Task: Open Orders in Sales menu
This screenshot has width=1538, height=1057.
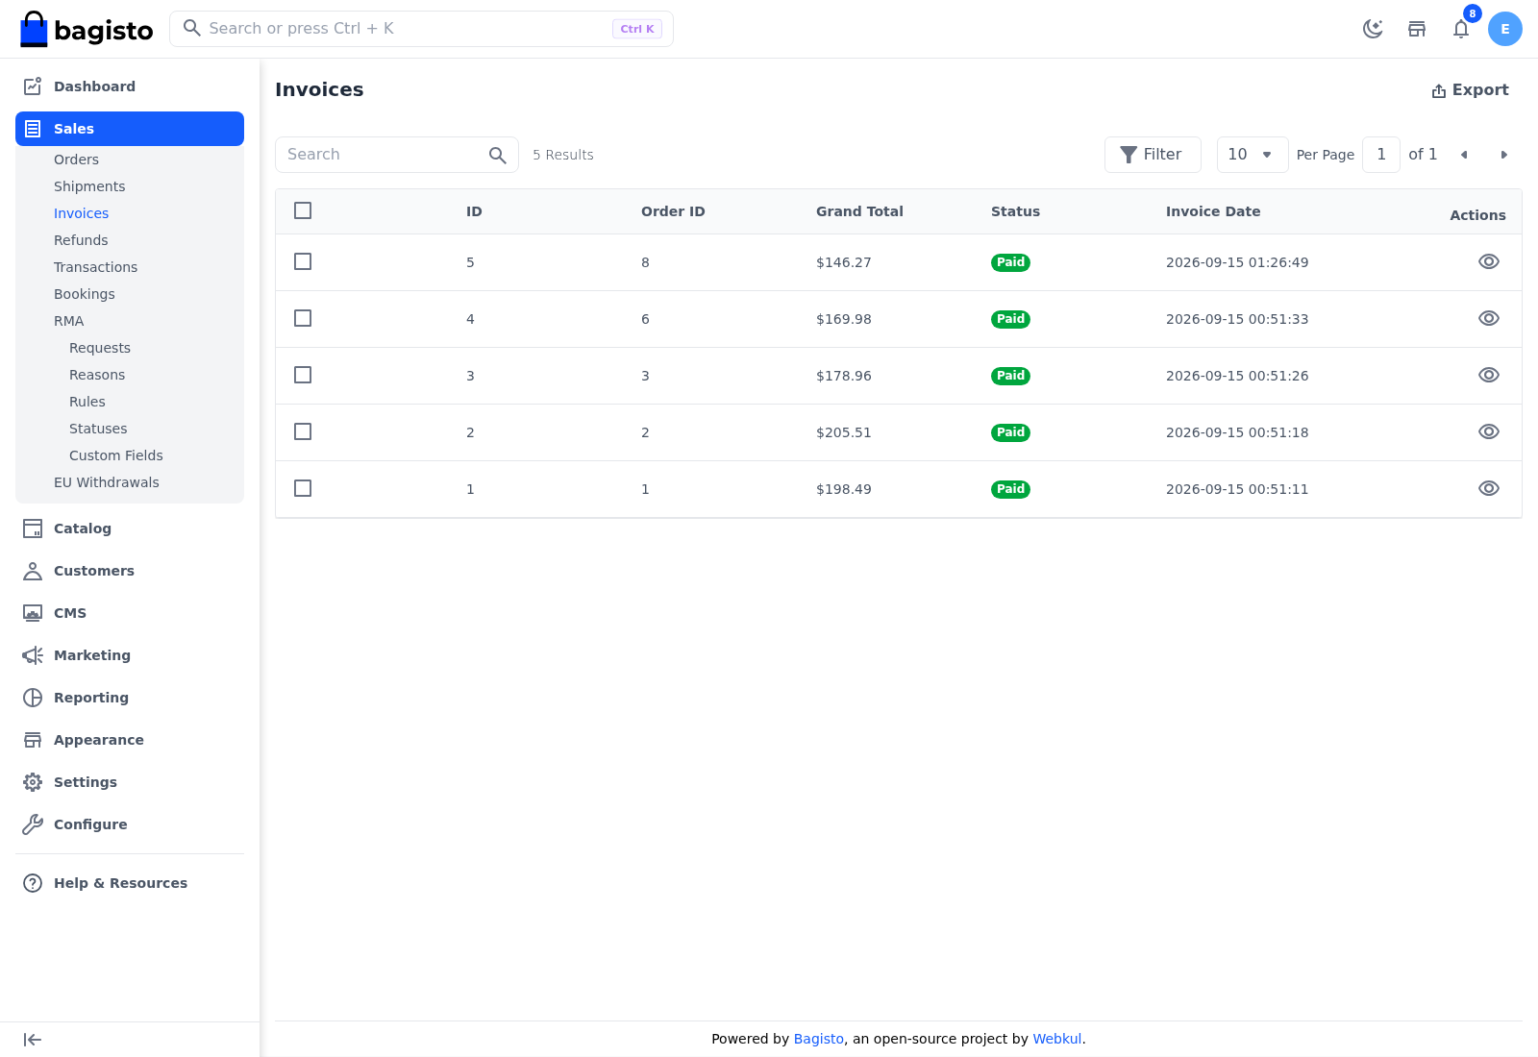Action: coord(76,160)
